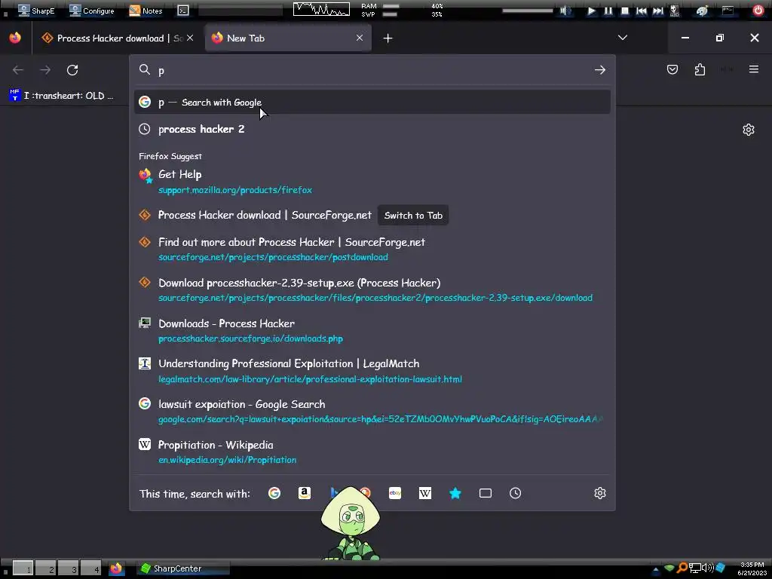The height and width of the screenshot is (579, 772).
Task: Choose 'process hacker 2' history suggestion
Action: pos(372,129)
